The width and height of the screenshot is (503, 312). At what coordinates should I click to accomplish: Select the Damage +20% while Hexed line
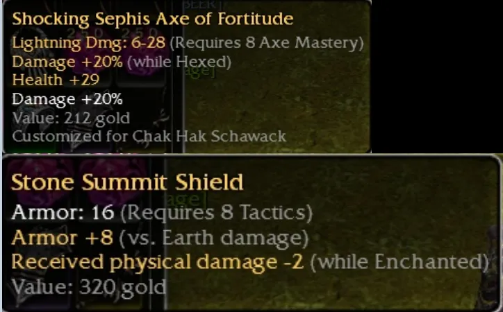[122, 62]
